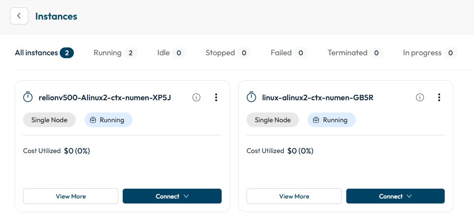Open info icon for linux-alinux2-ctx-numen-GB5R

(420, 97)
